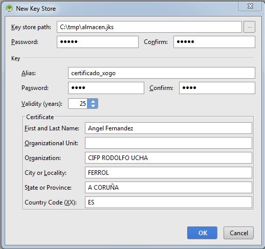Focus the key Confirm password field

click(x=217, y=88)
